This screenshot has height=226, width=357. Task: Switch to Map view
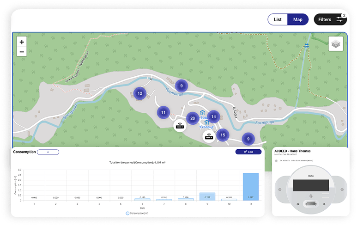click(297, 19)
